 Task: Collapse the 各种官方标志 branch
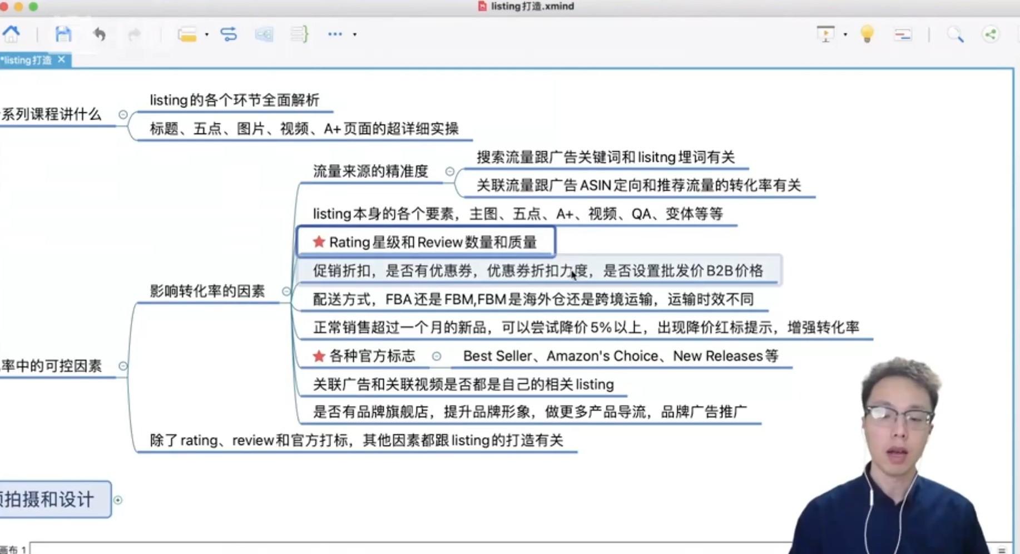coord(438,357)
